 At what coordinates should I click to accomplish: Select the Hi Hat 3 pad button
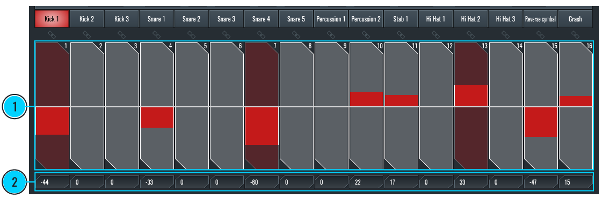pos(506,19)
